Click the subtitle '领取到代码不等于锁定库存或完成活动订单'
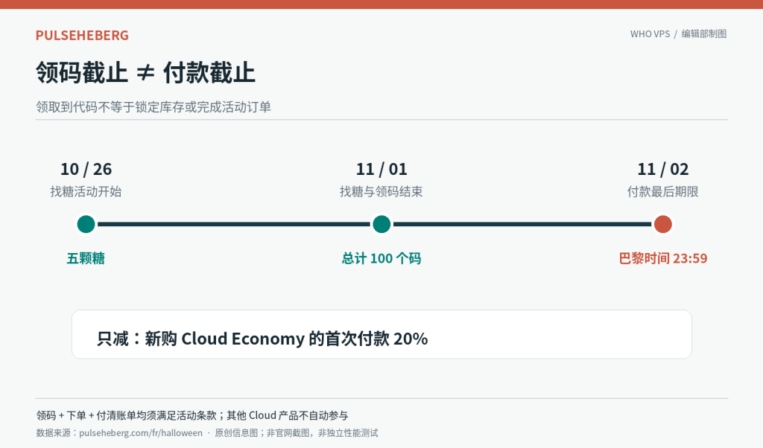763x448 pixels. click(x=153, y=107)
